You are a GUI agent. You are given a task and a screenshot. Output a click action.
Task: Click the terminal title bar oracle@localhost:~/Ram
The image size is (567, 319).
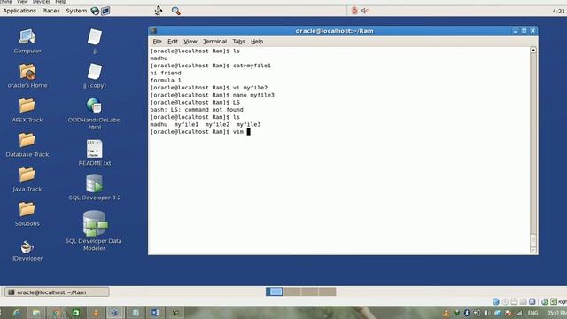pyautogui.click(x=334, y=31)
